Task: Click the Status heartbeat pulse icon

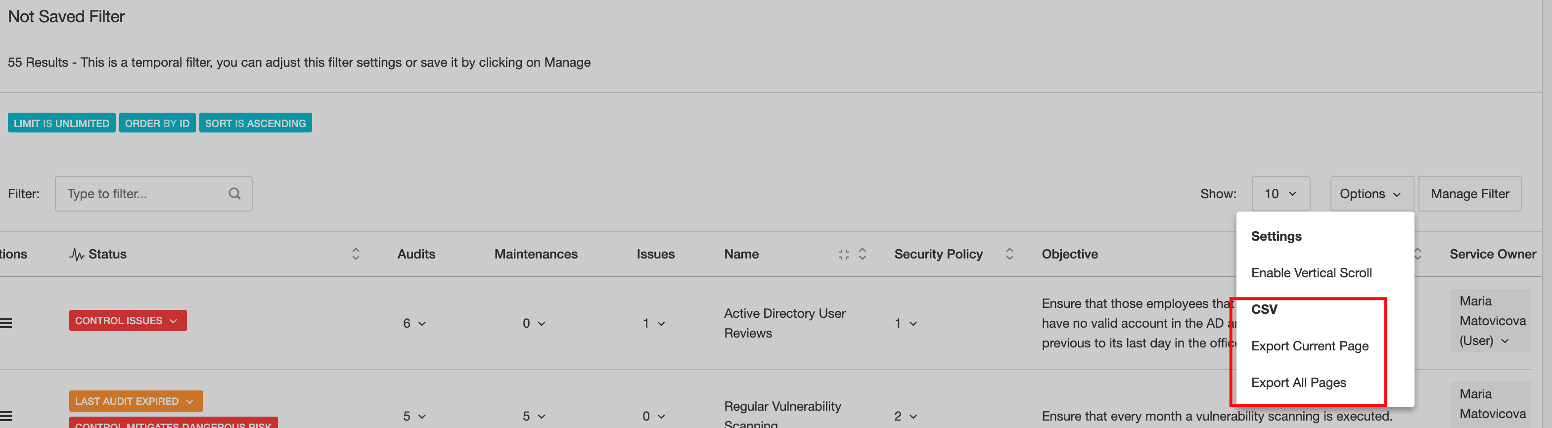Action: 77,255
